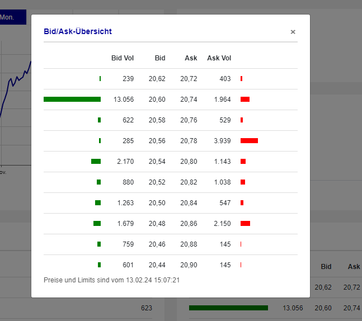Select ask price 20,74 in dialog
The image size is (362, 321).
click(189, 100)
